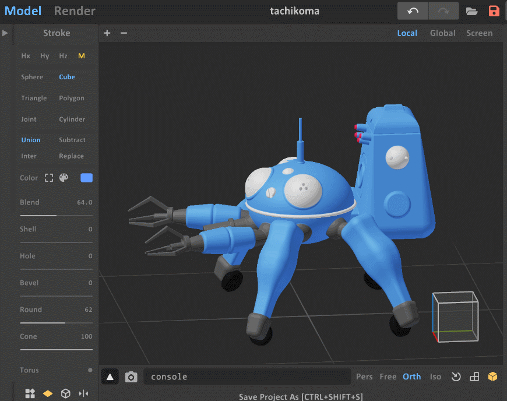
Task: Click the mirror symmetry icon in bottom panel
Action: click(x=83, y=393)
